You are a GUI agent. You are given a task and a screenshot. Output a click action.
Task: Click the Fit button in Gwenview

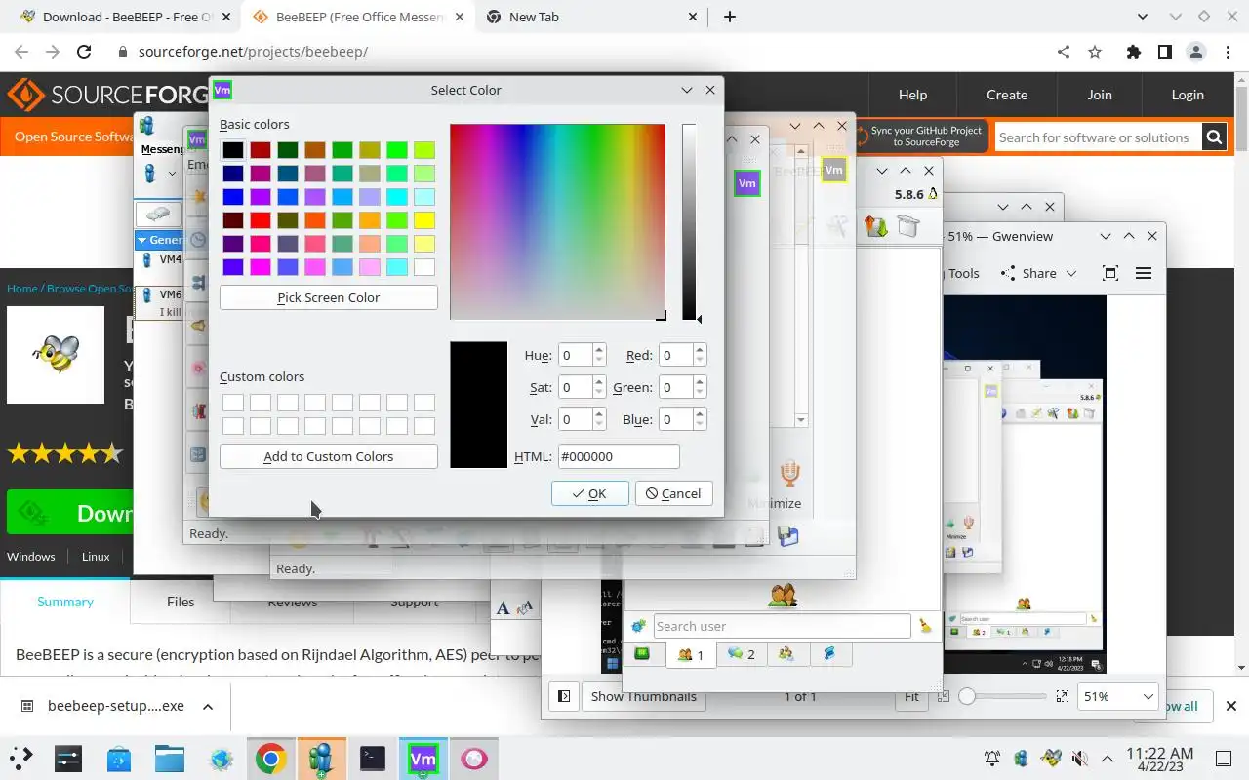[910, 696]
